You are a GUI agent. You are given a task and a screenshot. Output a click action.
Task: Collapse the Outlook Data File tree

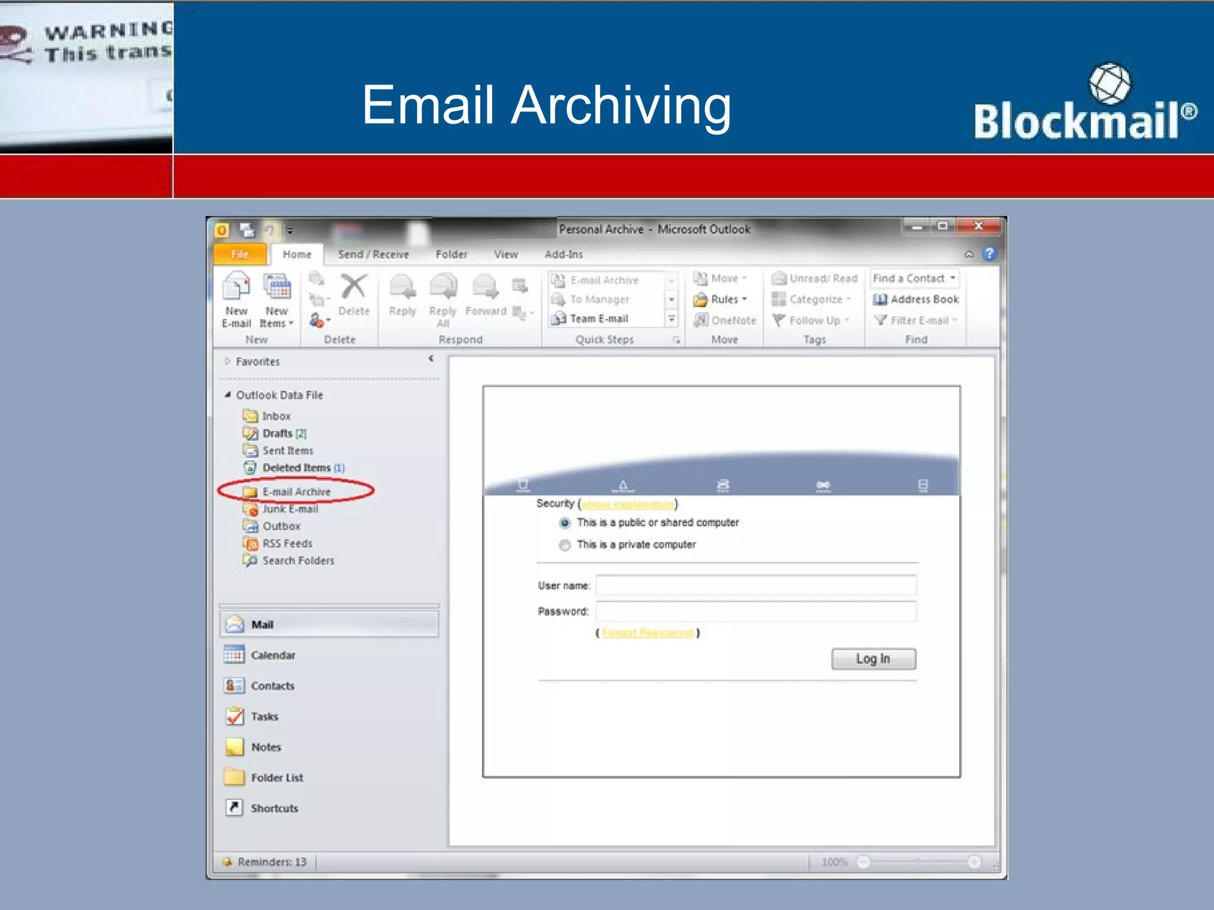(x=228, y=395)
